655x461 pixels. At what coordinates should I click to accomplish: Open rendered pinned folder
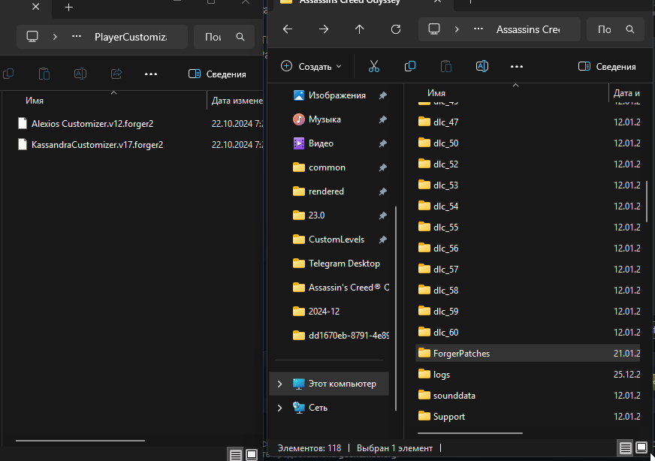[326, 191]
